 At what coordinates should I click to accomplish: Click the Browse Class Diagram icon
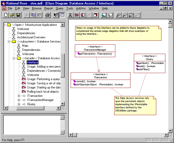point(70,15)
